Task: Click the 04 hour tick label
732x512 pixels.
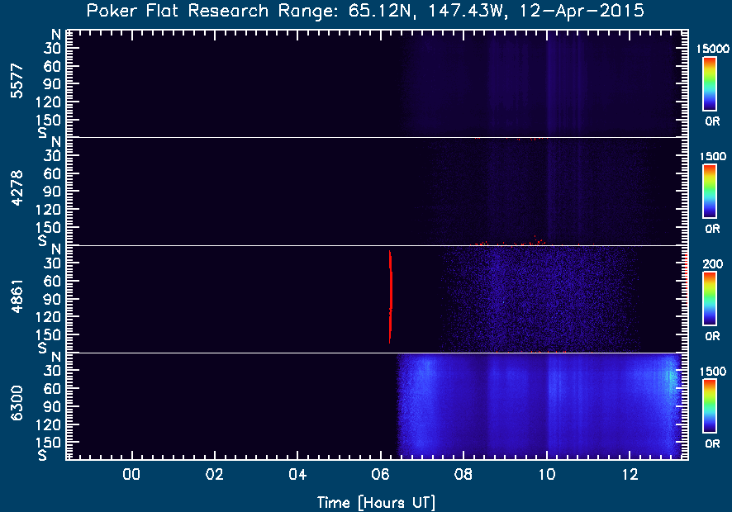Action: [x=297, y=475]
